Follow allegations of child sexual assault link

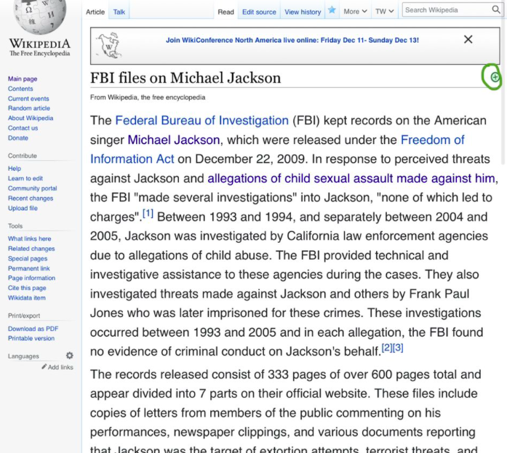click(x=351, y=178)
